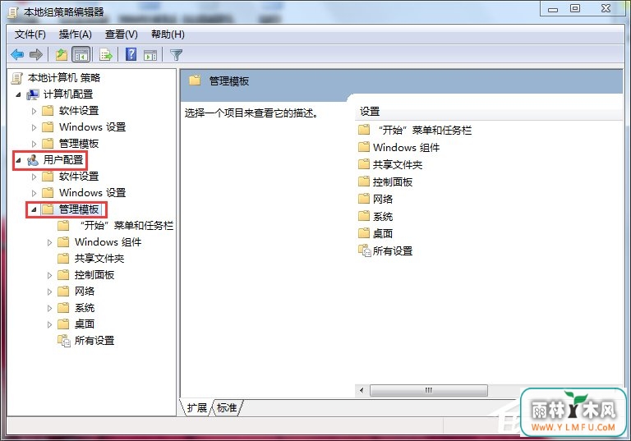Click the 计算机配置 computer icon
Viewport: 631px width, 441px height.
[x=33, y=94]
